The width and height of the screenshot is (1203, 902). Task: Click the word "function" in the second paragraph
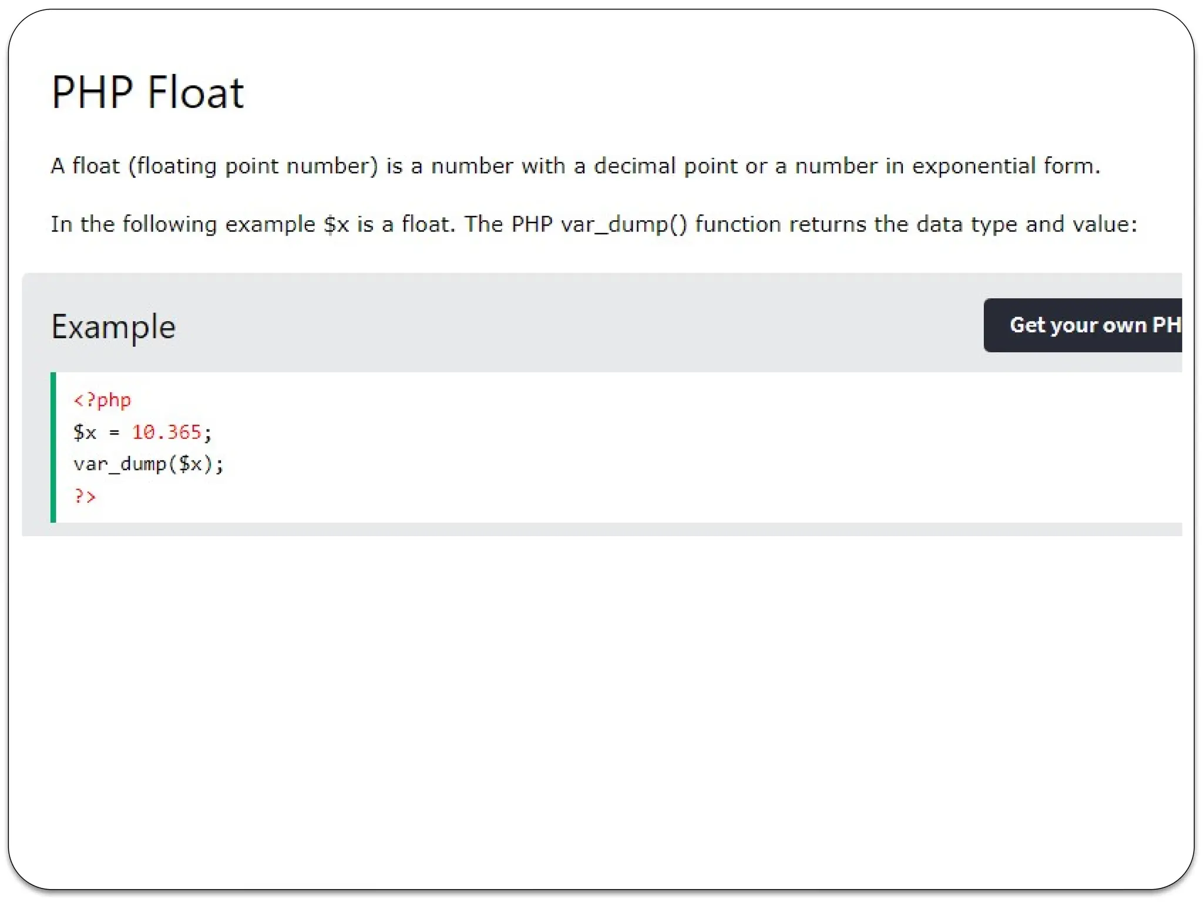pos(738,224)
